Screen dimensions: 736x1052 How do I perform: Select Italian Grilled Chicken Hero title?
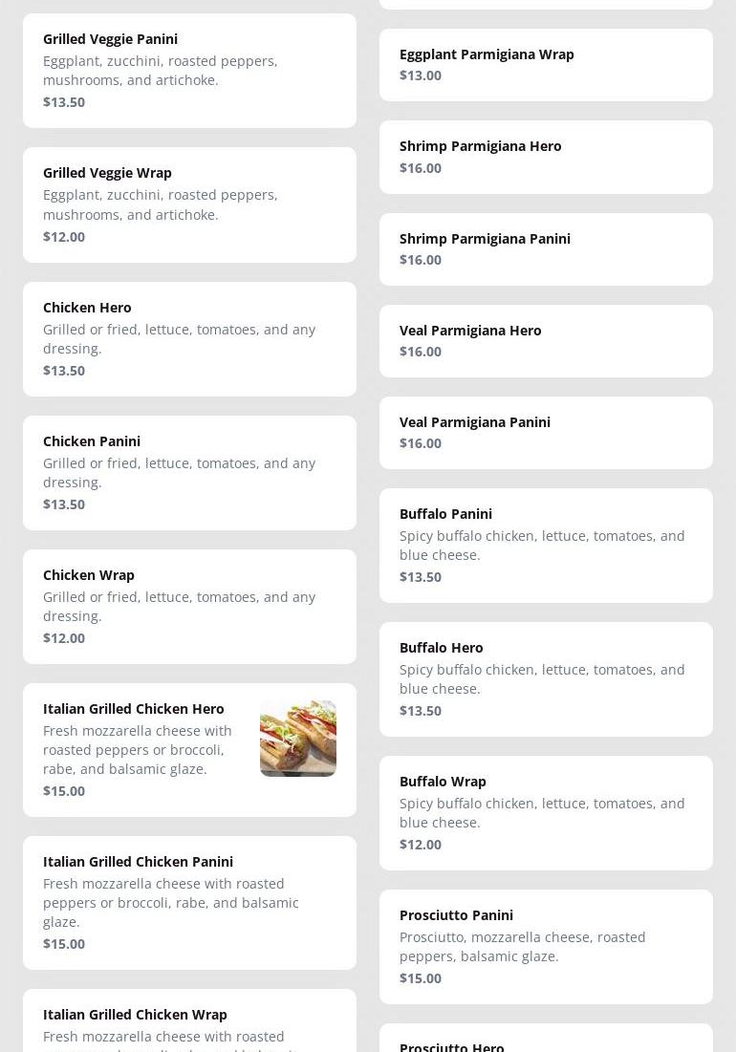[x=134, y=709]
